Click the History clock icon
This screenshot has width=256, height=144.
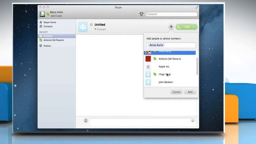[41, 46]
